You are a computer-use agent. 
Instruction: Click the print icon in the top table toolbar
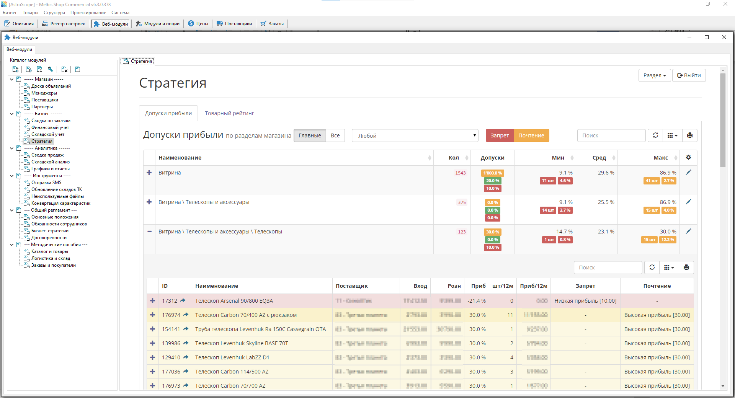coord(689,135)
